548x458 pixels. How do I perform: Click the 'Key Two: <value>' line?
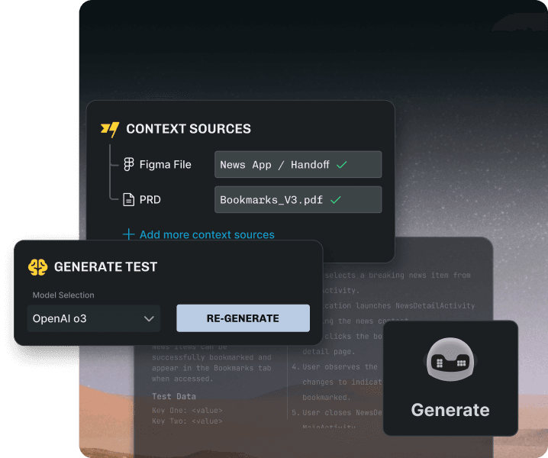(187, 421)
